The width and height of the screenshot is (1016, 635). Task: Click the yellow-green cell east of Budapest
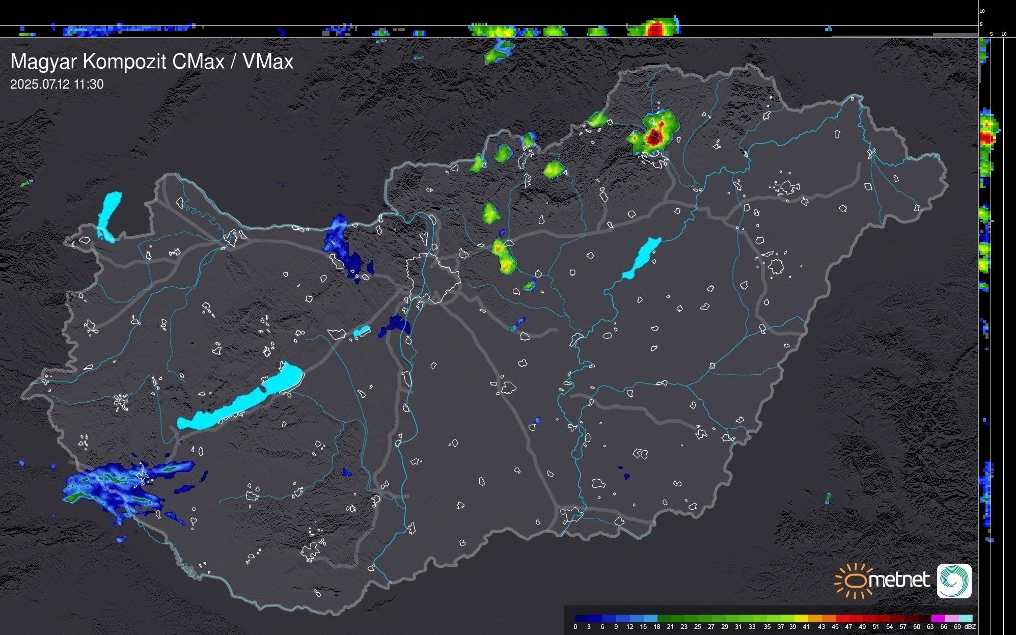tap(503, 256)
